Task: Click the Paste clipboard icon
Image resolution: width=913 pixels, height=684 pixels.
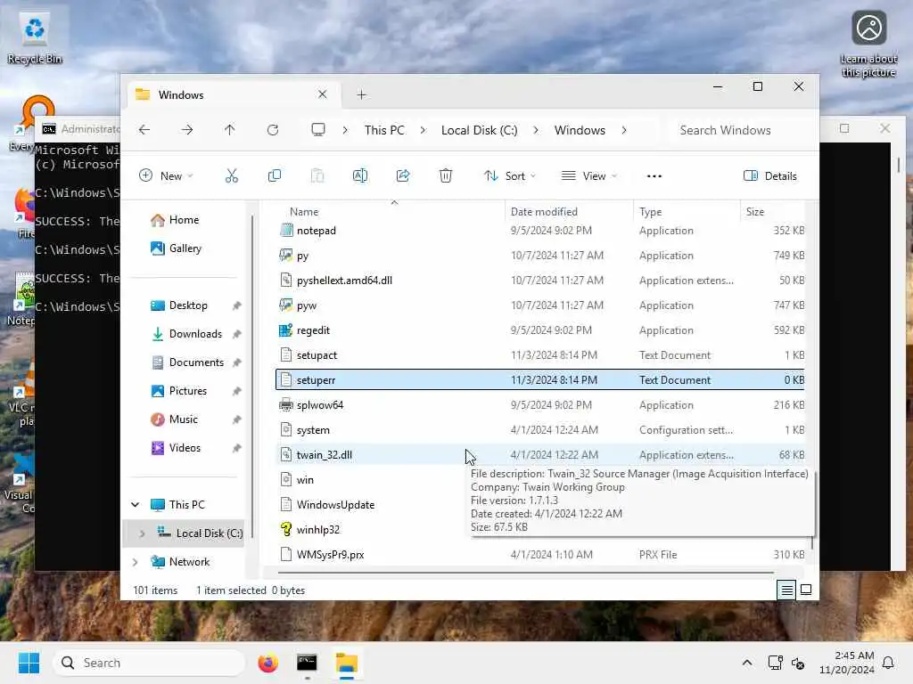Action: coord(317,175)
